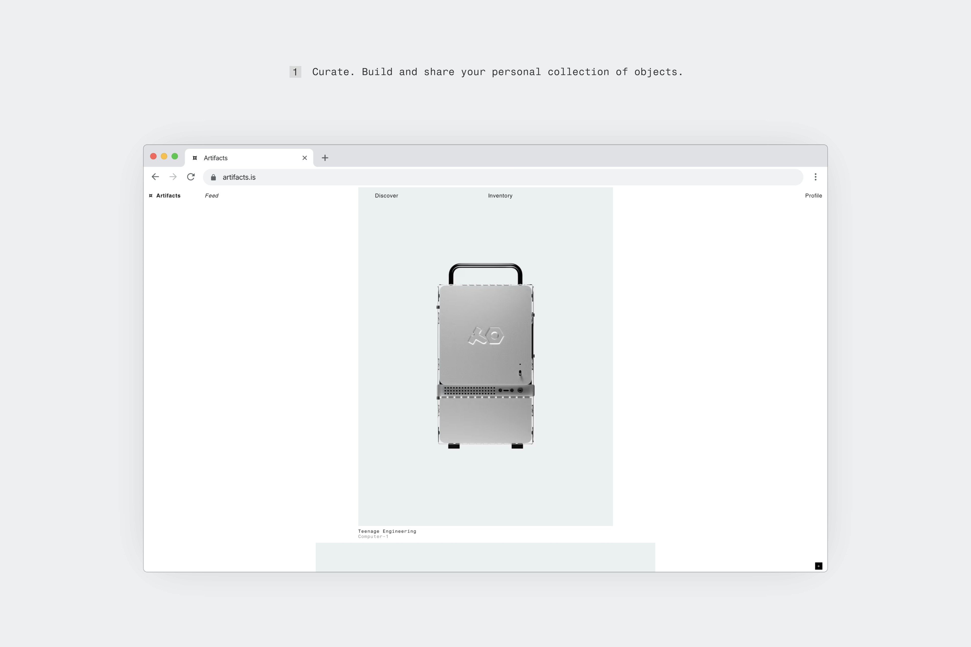Click the yellow minimize traffic light

[164, 156]
